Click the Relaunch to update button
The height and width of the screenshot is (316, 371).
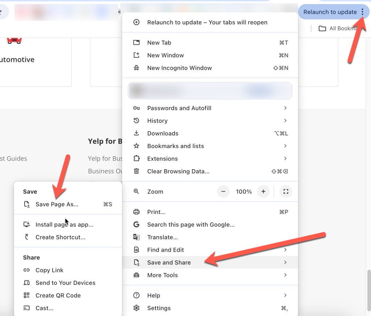click(330, 12)
